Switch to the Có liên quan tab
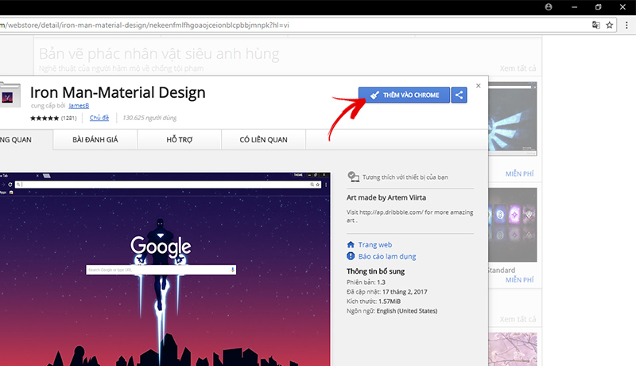The image size is (636, 366). tap(264, 139)
